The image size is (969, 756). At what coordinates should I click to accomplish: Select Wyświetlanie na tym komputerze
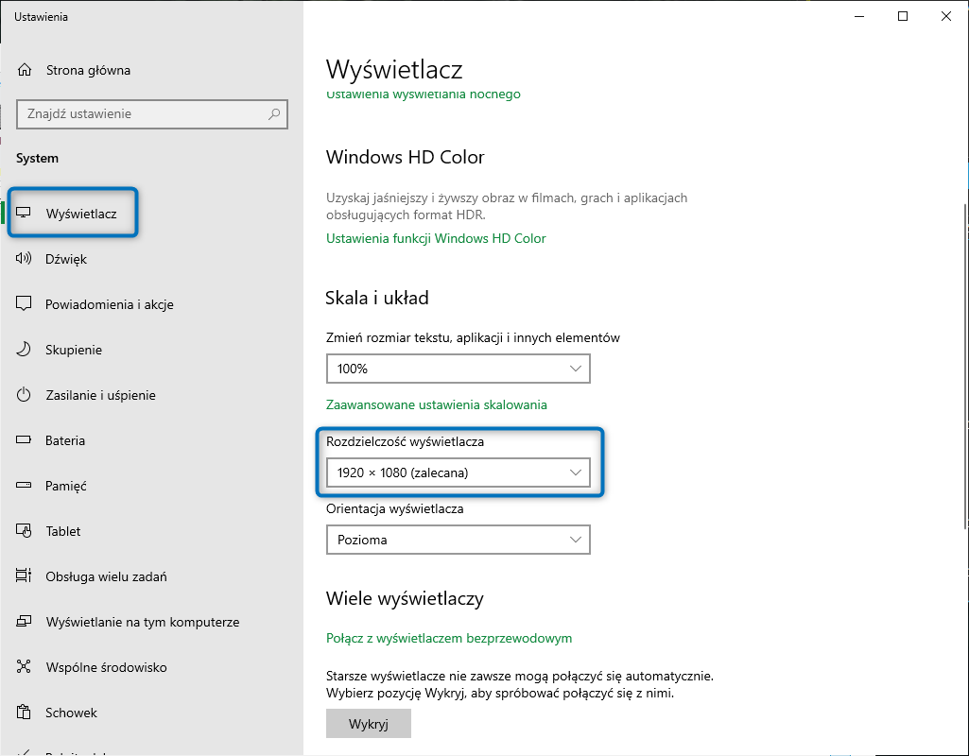click(x=142, y=622)
